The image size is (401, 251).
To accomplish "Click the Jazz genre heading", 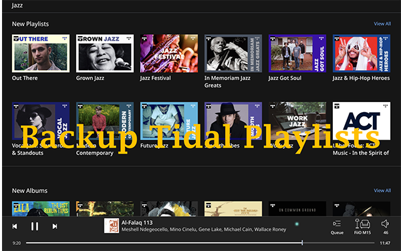I will pos(17,5).
